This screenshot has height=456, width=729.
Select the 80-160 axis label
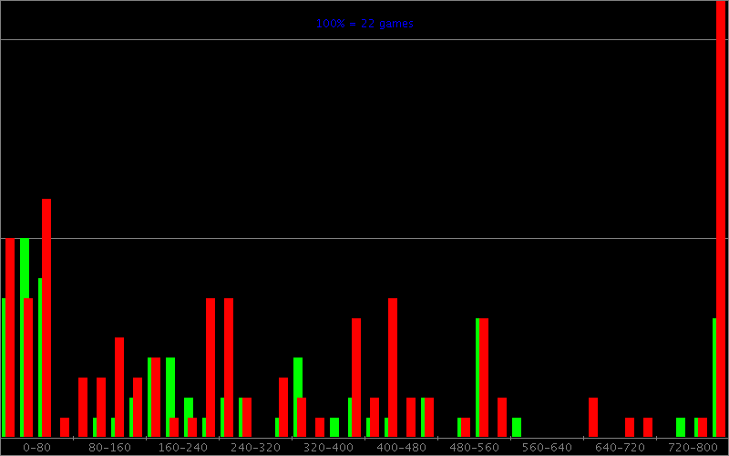point(109,448)
